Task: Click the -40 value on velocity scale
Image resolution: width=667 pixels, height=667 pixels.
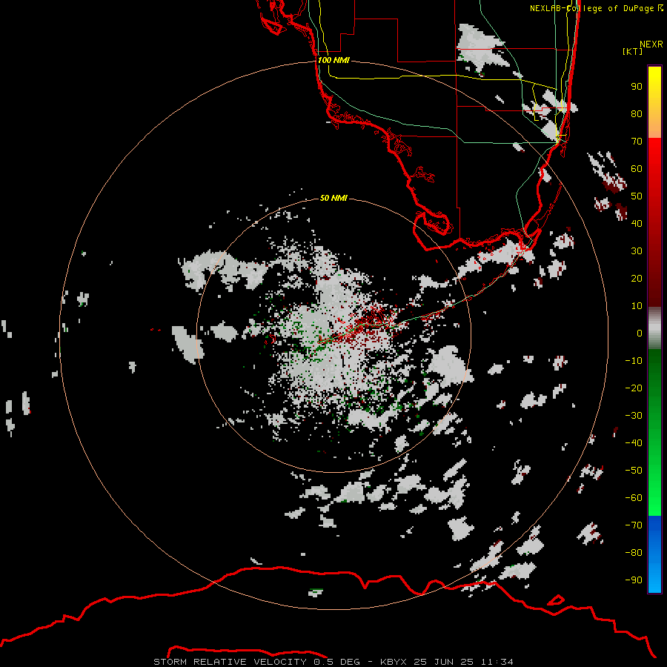Action: 634,443
